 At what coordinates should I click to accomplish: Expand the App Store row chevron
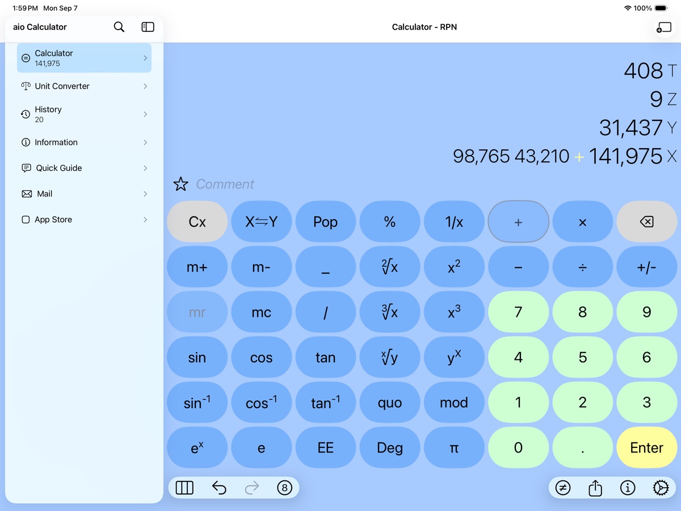pyautogui.click(x=145, y=220)
